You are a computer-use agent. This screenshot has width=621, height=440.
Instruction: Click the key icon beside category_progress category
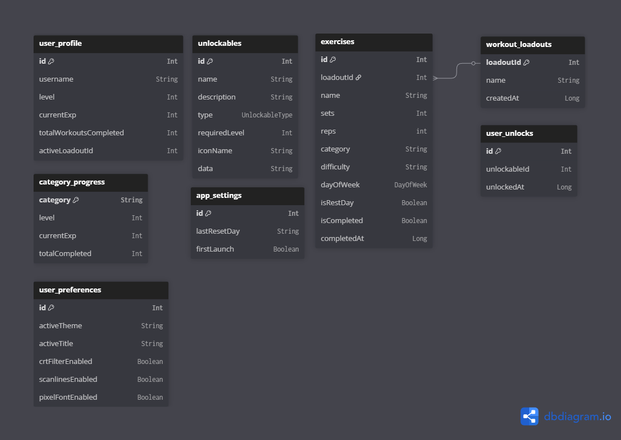pyautogui.click(x=76, y=200)
